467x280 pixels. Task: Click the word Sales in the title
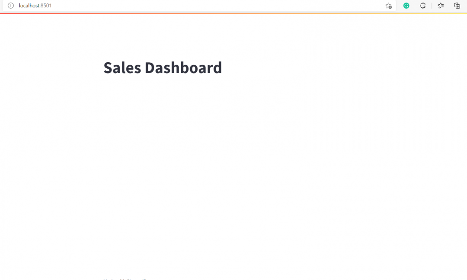click(x=122, y=68)
